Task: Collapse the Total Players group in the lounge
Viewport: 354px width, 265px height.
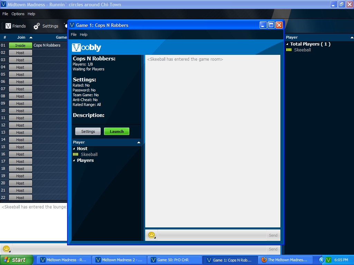Action: (x=287, y=44)
